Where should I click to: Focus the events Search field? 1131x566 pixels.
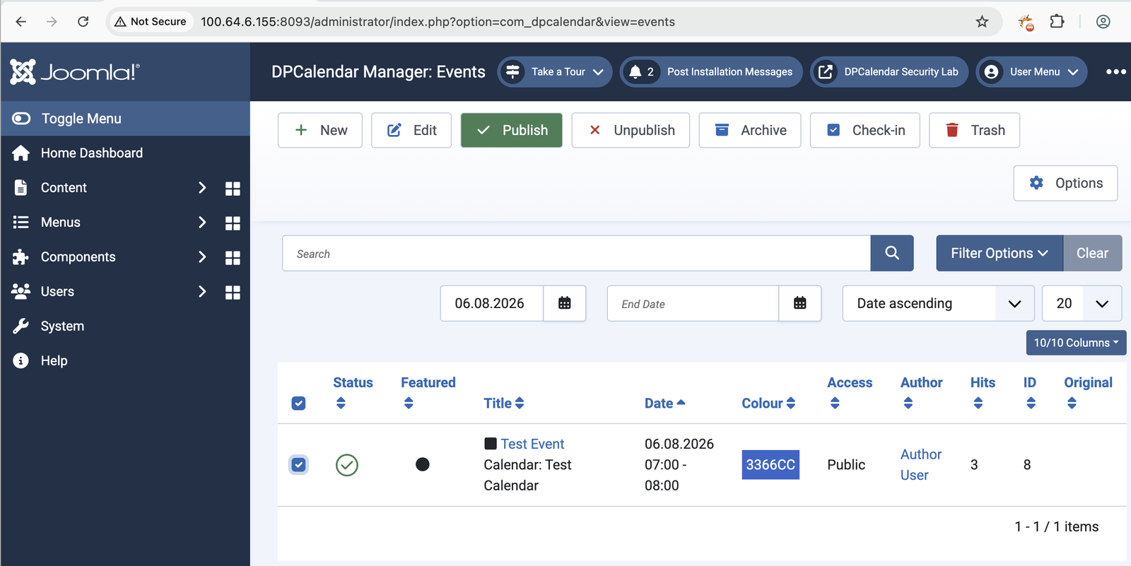(x=576, y=253)
